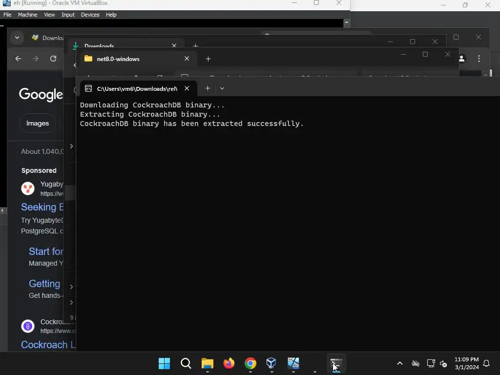Click the terminal line 'Downloading CockroachDB binary...'
The height and width of the screenshot is (375, 500).
point(152,105)
